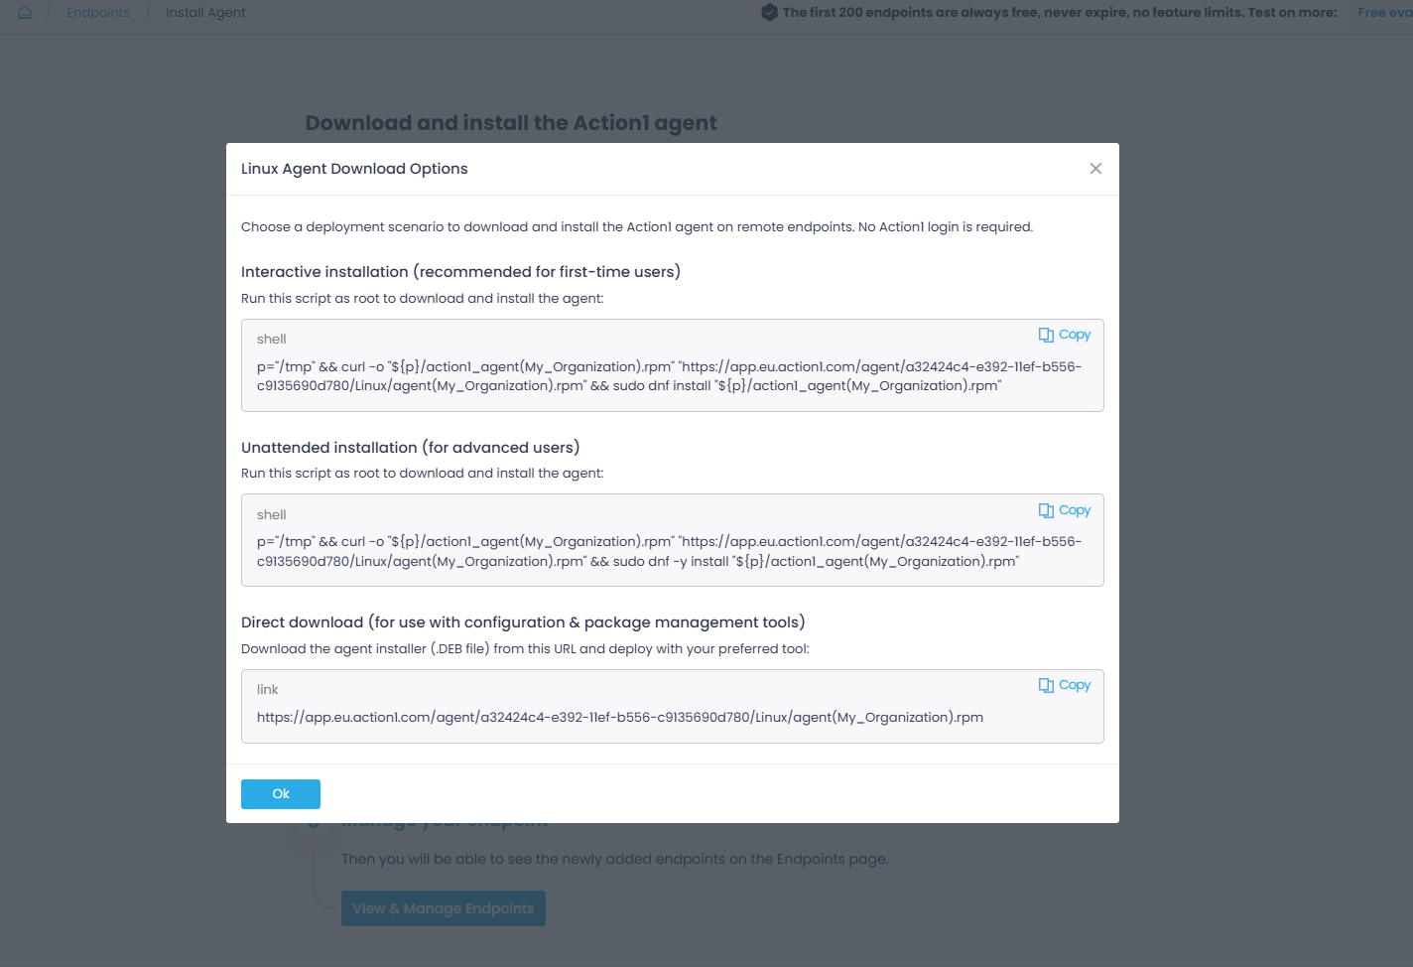Click the 'Direct download' section heading

click(523, 622)
